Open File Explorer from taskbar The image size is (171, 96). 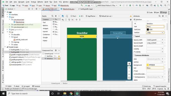point(65,94)
